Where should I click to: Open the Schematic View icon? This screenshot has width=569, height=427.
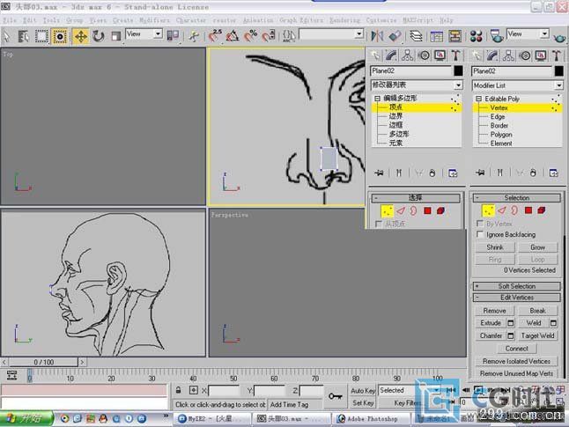454,36
